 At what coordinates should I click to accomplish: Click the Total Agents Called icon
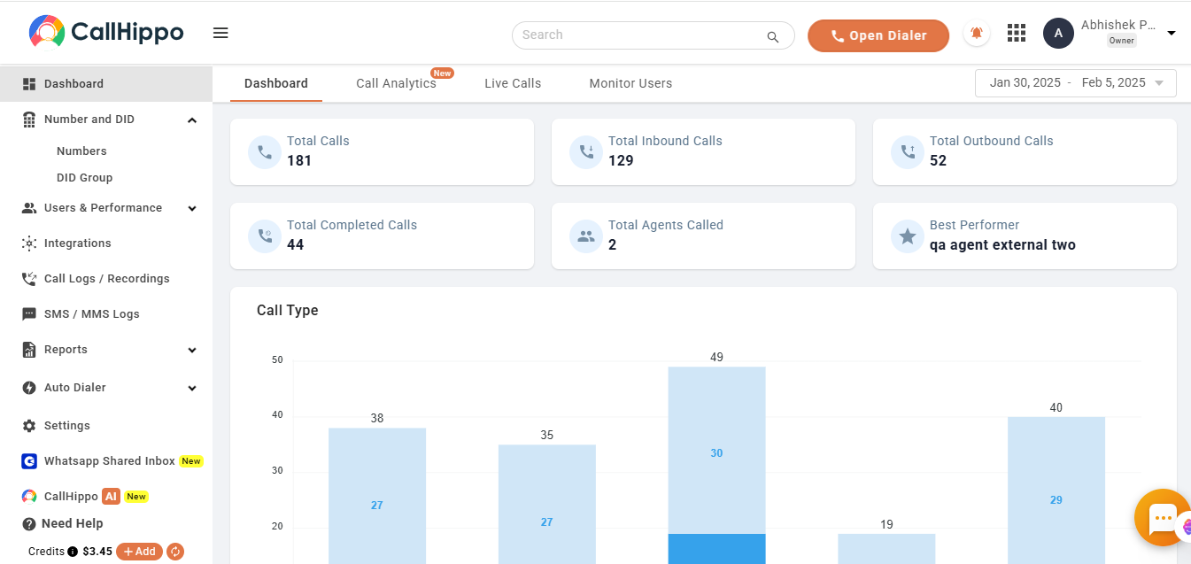(585, 236)
